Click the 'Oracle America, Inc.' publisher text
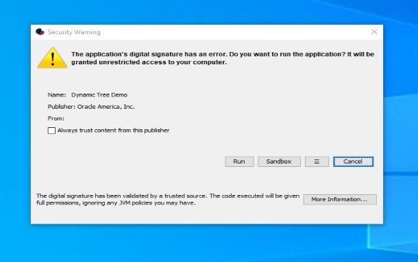Screen dimensions: 418x262 (106, 107)
